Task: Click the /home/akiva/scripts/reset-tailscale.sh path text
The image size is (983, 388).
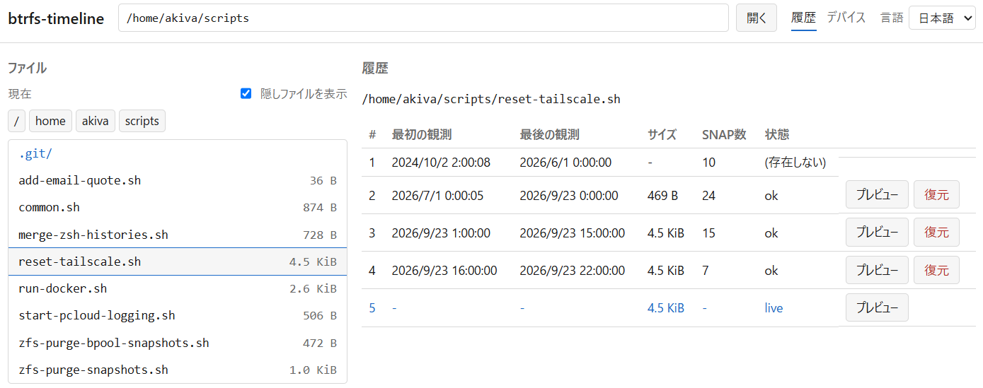Action: pyautogui.click(x=491, y=99)
